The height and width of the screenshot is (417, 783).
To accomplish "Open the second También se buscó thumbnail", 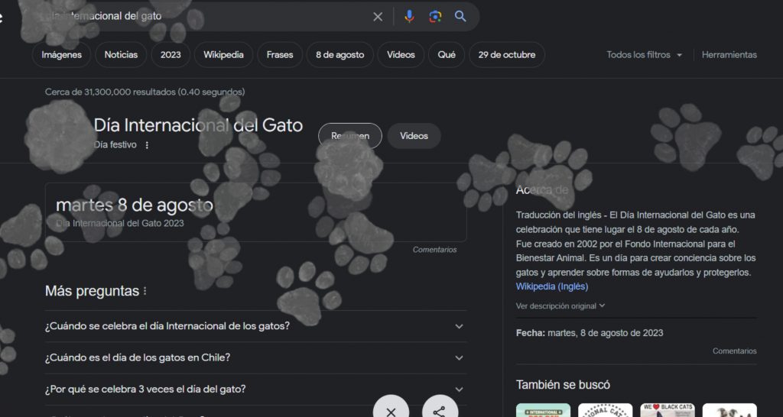I will tap(606, 410).
